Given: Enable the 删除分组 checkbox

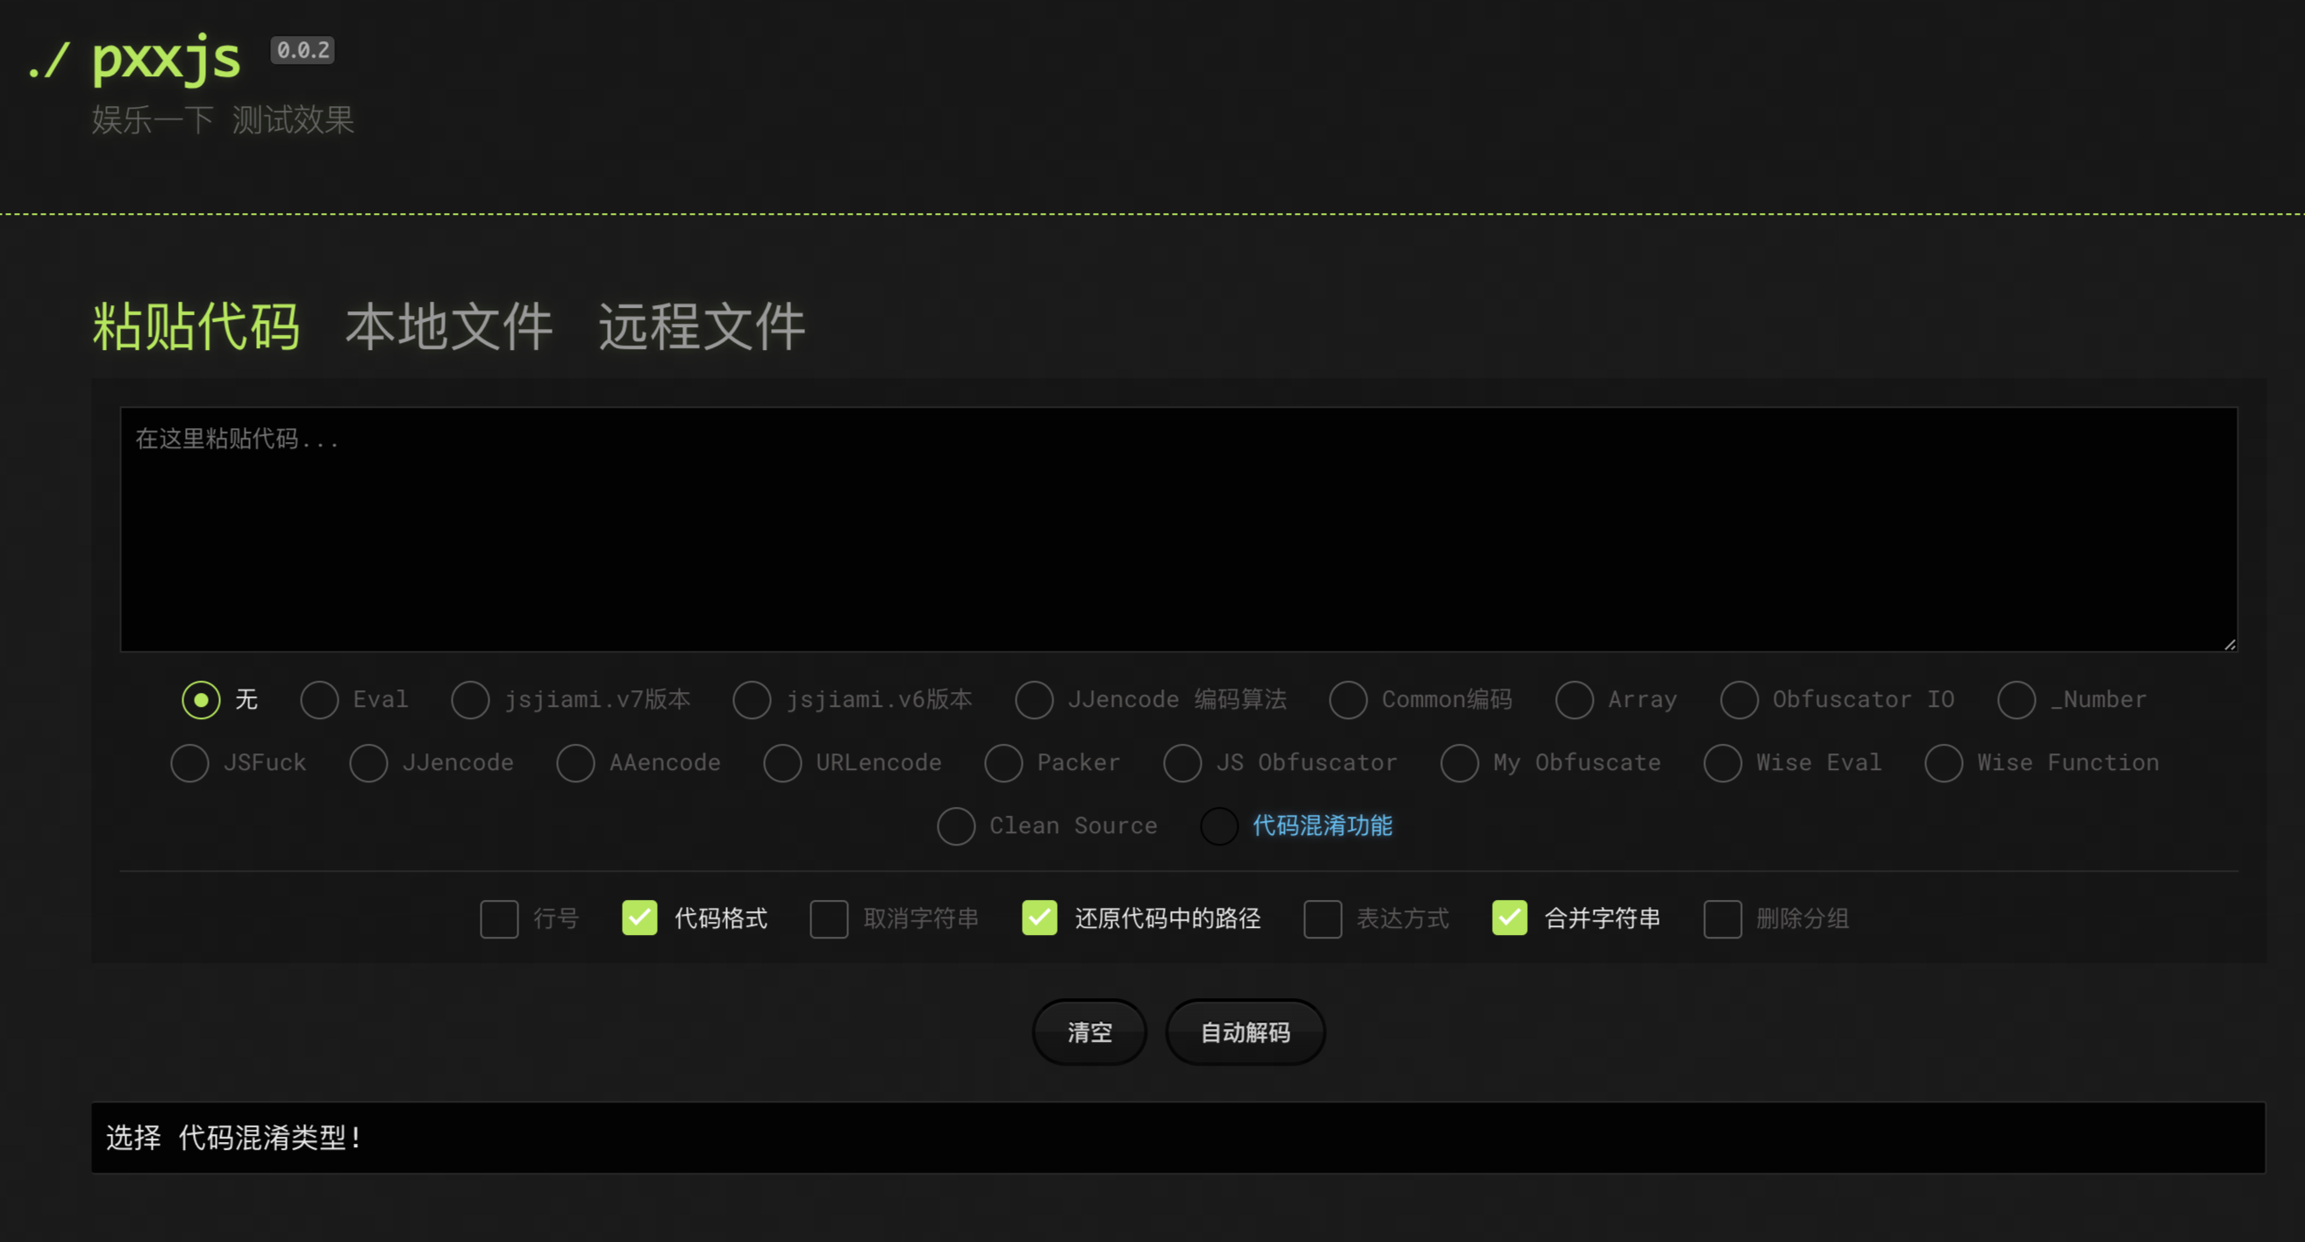Looking at the screenshot, I should [x=1722, y=919].
